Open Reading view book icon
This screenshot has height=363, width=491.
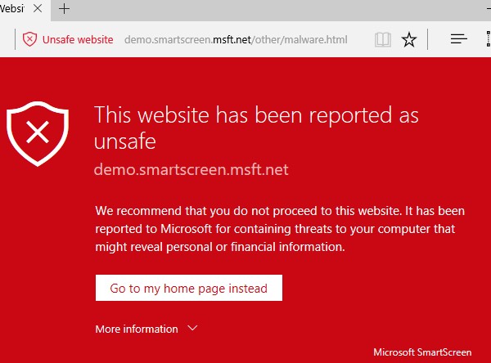(383, 40)
